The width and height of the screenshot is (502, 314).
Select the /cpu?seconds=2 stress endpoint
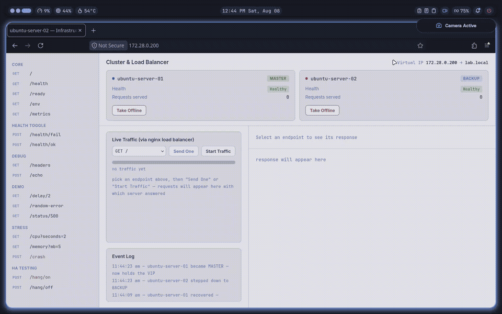pyautogui.click(x=52, y=237)
